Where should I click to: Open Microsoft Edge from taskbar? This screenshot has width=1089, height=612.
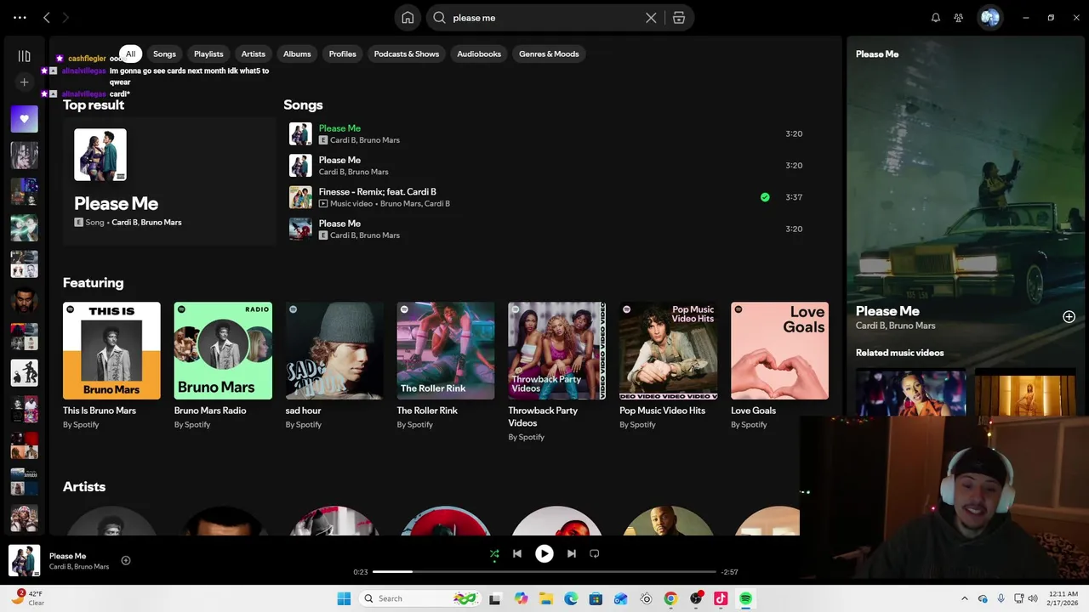point(571,598)
